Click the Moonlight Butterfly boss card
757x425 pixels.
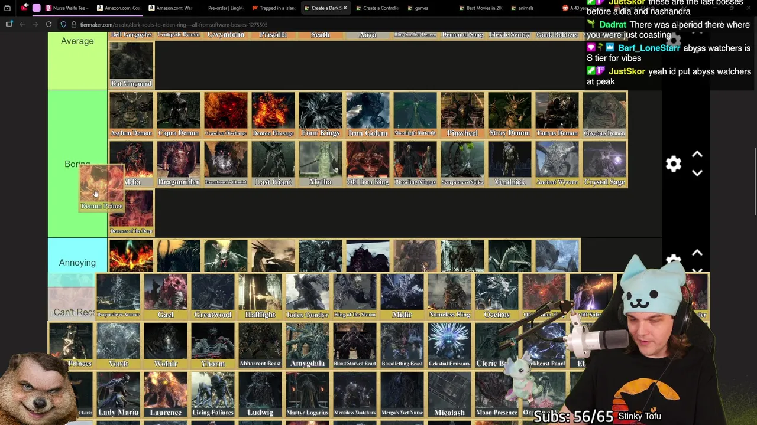pyautogui.click(x=415, y=115)
